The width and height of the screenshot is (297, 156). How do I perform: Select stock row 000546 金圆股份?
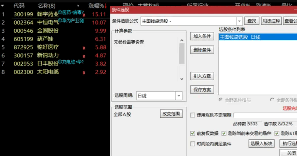(x=55, y=31)
